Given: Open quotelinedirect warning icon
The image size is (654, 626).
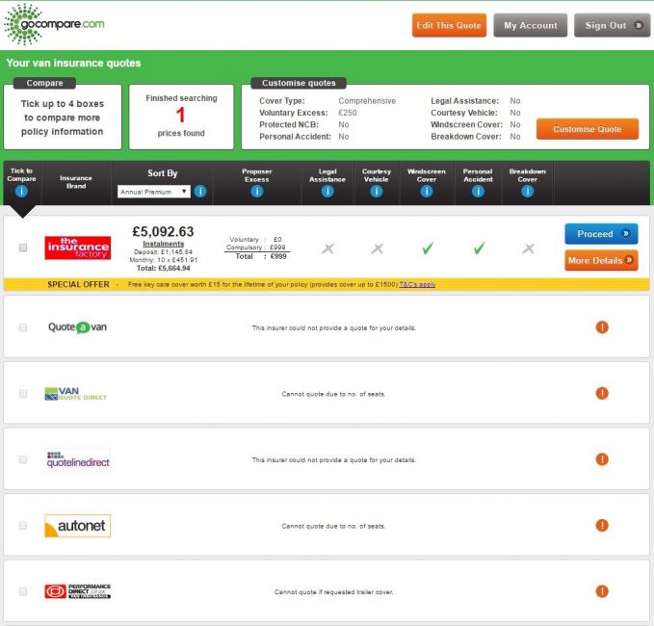Looking at the screenshot, I should 602,459.
